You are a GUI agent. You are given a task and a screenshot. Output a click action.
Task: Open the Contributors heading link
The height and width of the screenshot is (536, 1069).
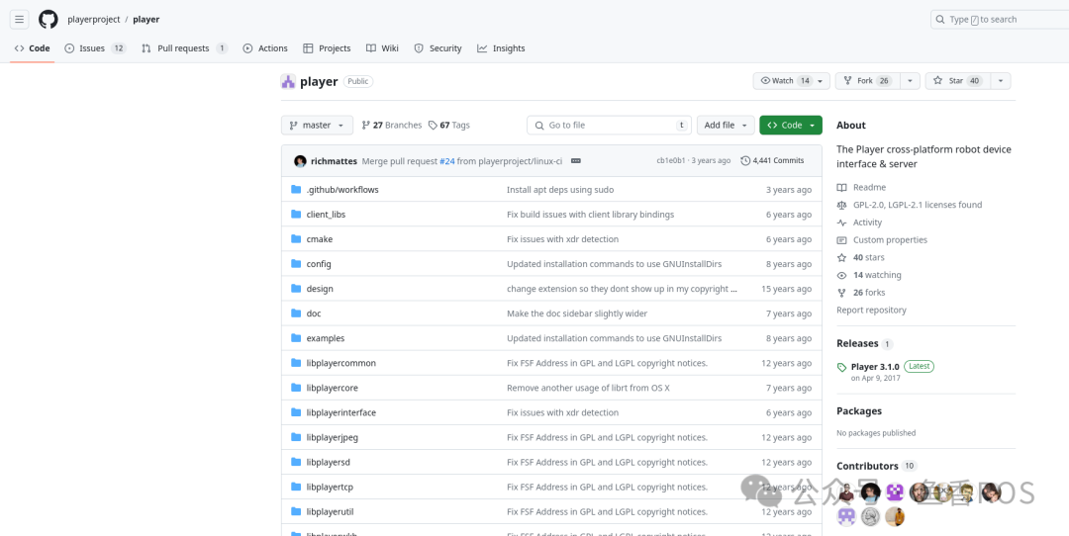pos(877,466)
